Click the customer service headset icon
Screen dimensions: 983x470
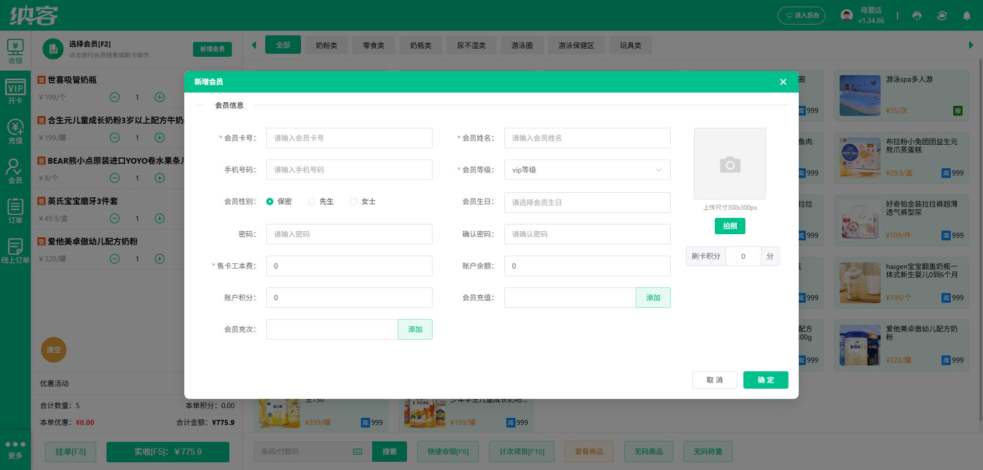917,15
